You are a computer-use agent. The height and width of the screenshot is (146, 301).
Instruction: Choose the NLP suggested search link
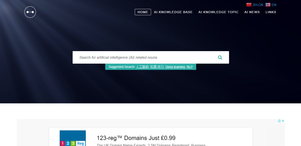point(190,67)
